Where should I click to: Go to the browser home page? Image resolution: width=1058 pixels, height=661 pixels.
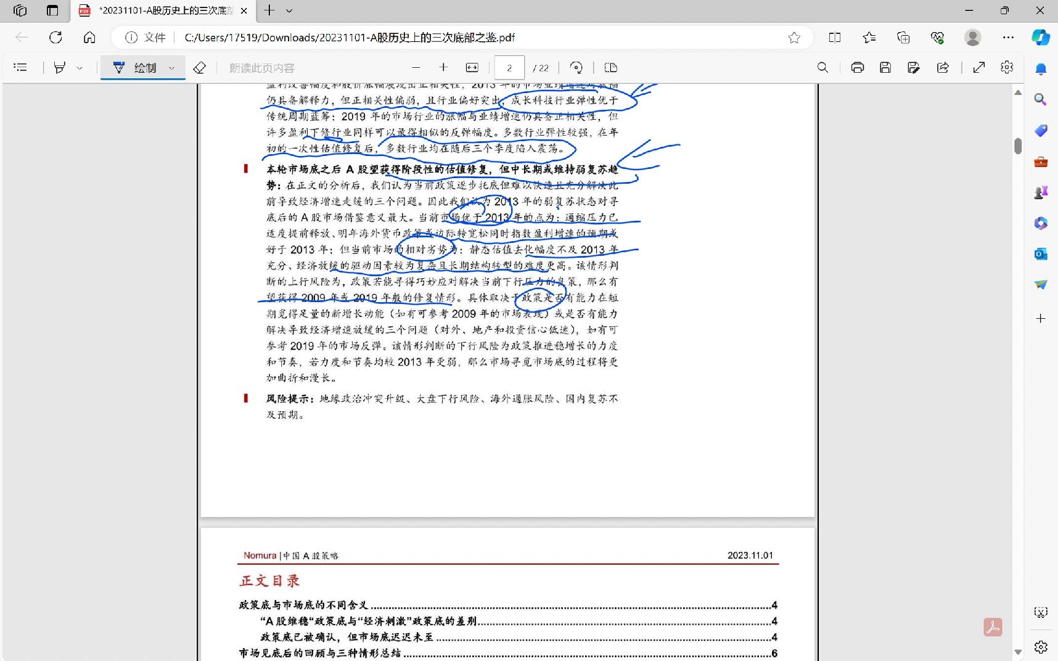point(89,38)
